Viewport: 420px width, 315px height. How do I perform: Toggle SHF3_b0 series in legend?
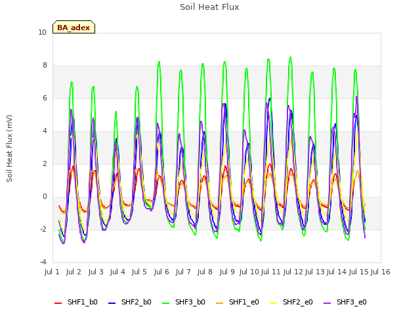point(184,302)
